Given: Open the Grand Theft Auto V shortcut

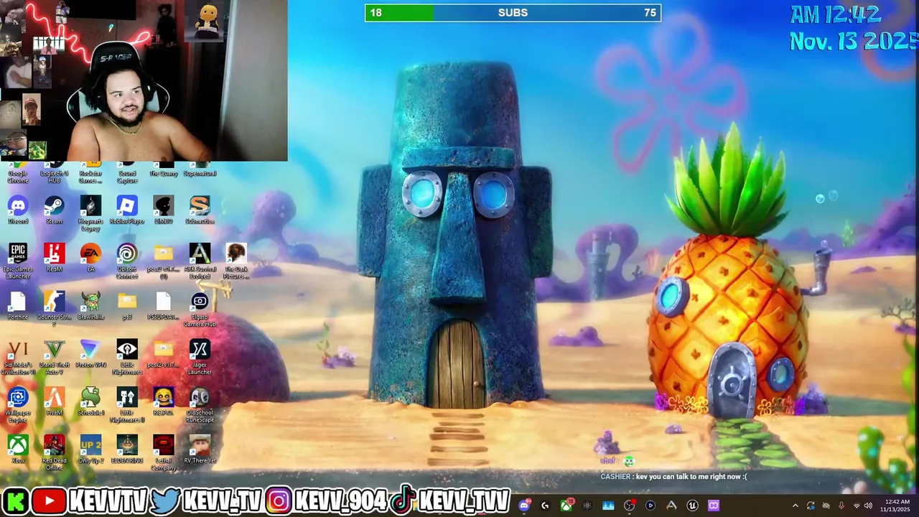Looking at the screenshot, I should coord(54,358).
